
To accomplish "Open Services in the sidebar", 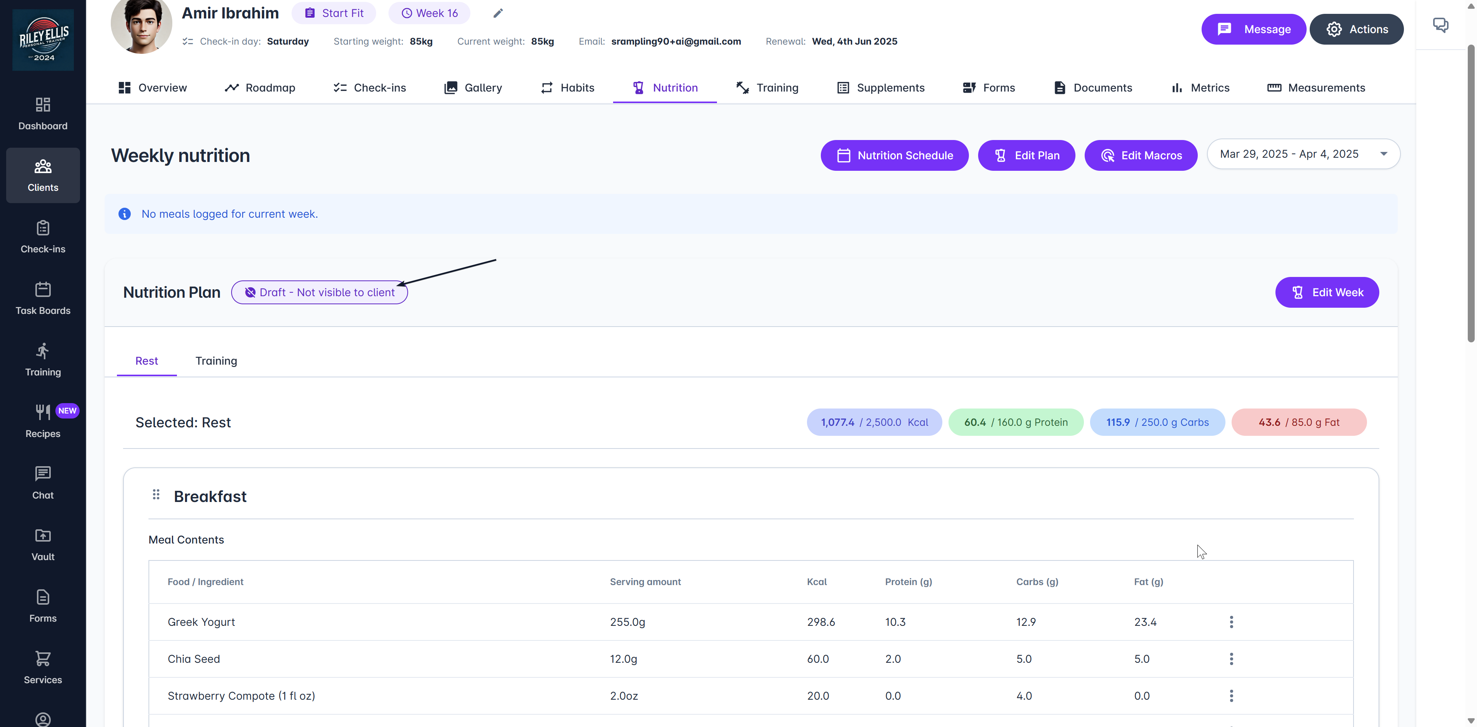I will click(42, 667).
